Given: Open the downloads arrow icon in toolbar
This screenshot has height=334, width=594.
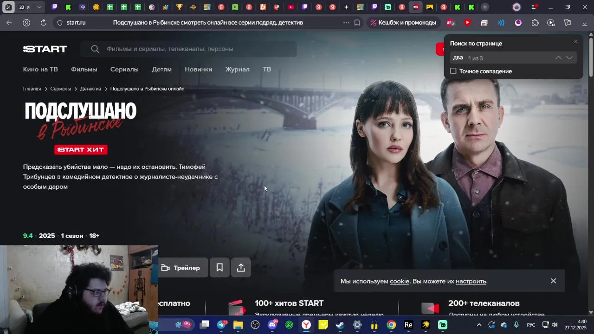Looking at the screenshot, I should (x=585, y=22).
